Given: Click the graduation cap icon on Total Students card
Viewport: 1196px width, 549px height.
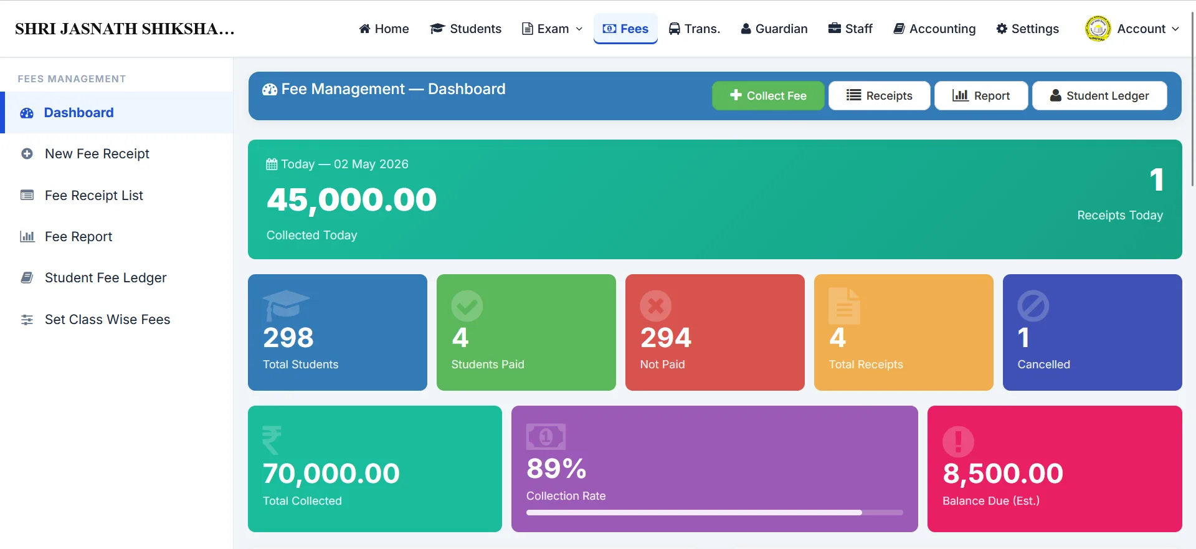Looking at the screenshot, I should [286, 305].
